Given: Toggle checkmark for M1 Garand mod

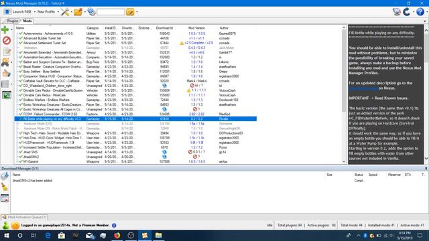Looking at the screenshot, I should click(21, 161).
